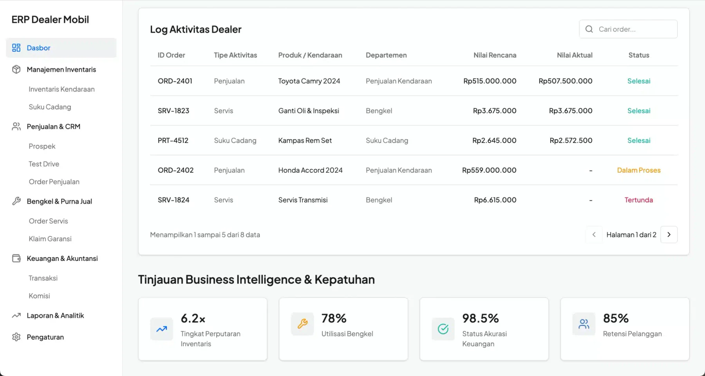Click the Status column header
This screenshot has width=705, height=376.
click(639, 55)
